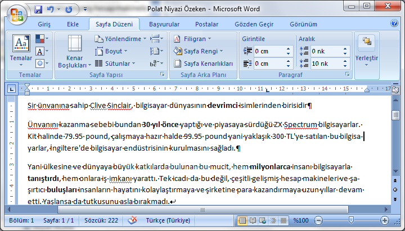Click Sayfa Kenarlıkları page borders
405x231 pixels.
203,64
